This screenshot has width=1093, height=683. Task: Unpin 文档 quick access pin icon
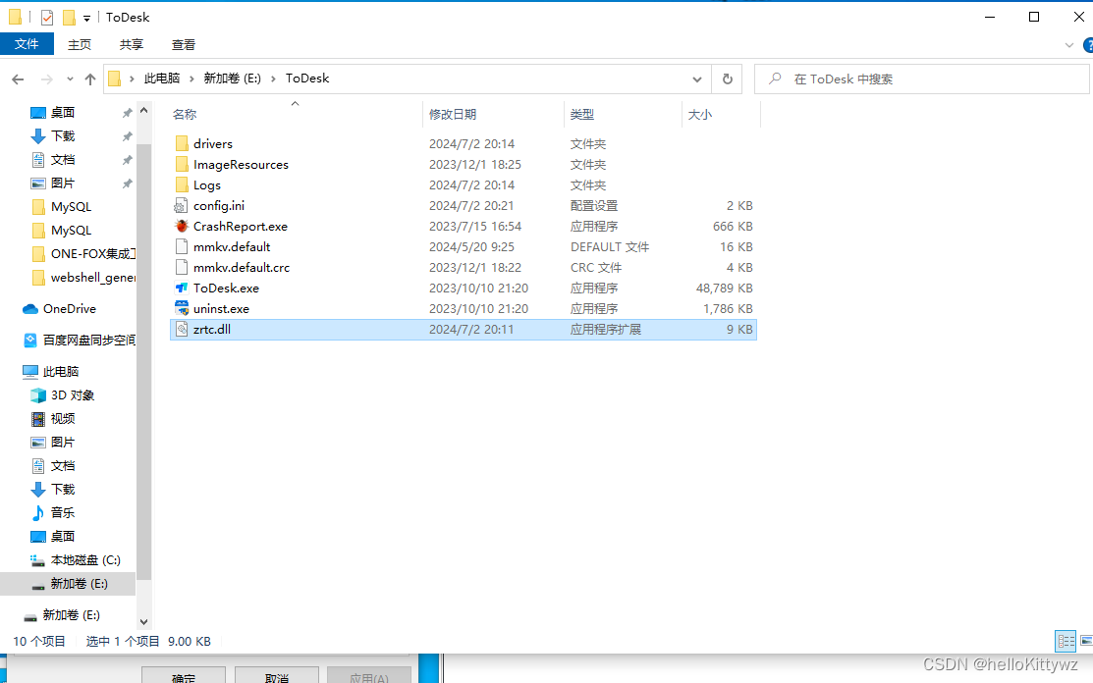pos(127,160)
